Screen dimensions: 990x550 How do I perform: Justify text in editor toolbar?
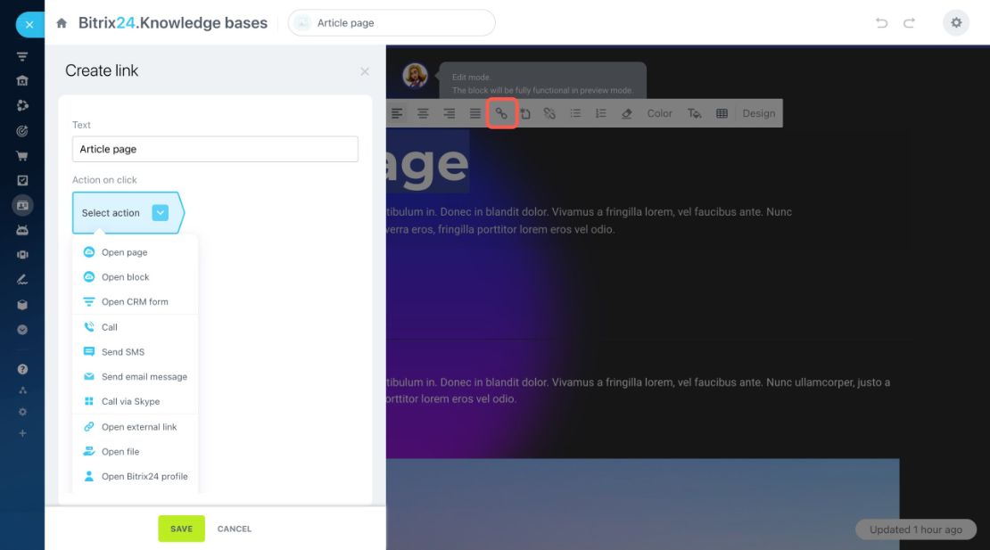(475, 113)
